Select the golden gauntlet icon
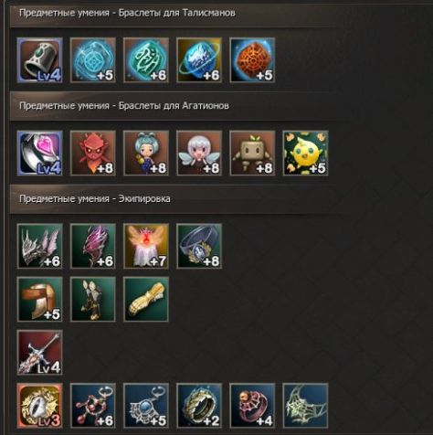 pyautogui.click(x=146, y=299)
